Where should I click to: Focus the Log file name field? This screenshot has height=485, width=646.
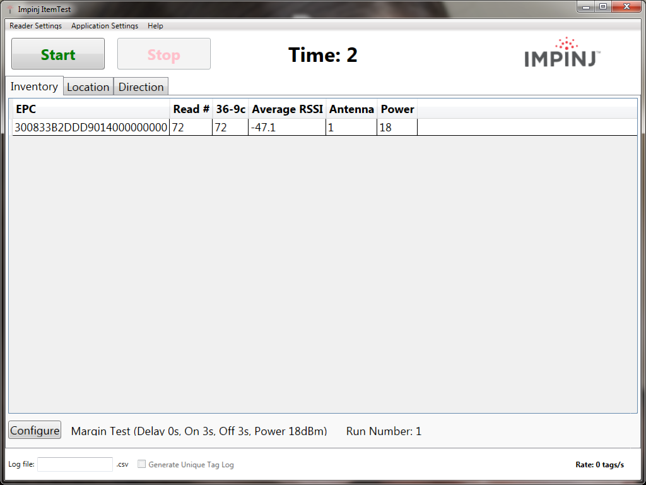[75, 464]
